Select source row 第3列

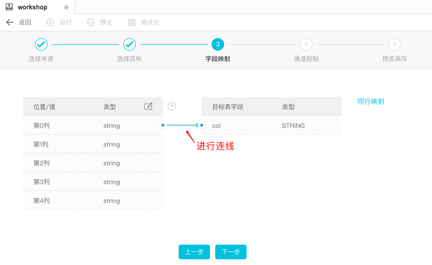(x=93, y=182)
